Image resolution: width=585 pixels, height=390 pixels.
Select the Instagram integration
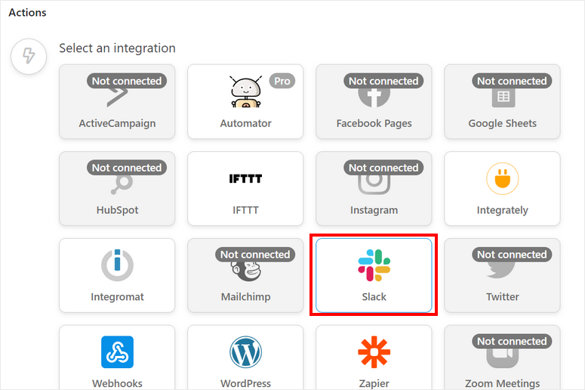pos(374,189)
